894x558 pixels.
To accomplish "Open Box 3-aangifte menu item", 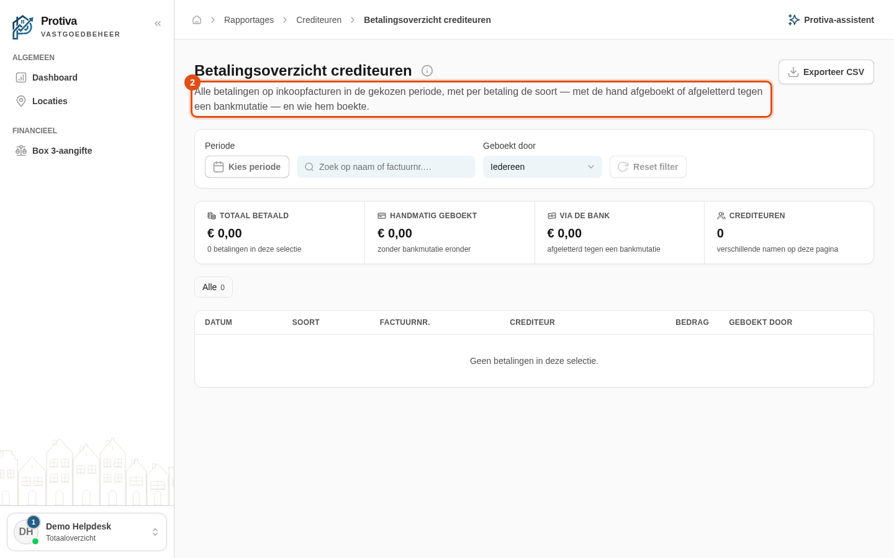I will point(87,151).
